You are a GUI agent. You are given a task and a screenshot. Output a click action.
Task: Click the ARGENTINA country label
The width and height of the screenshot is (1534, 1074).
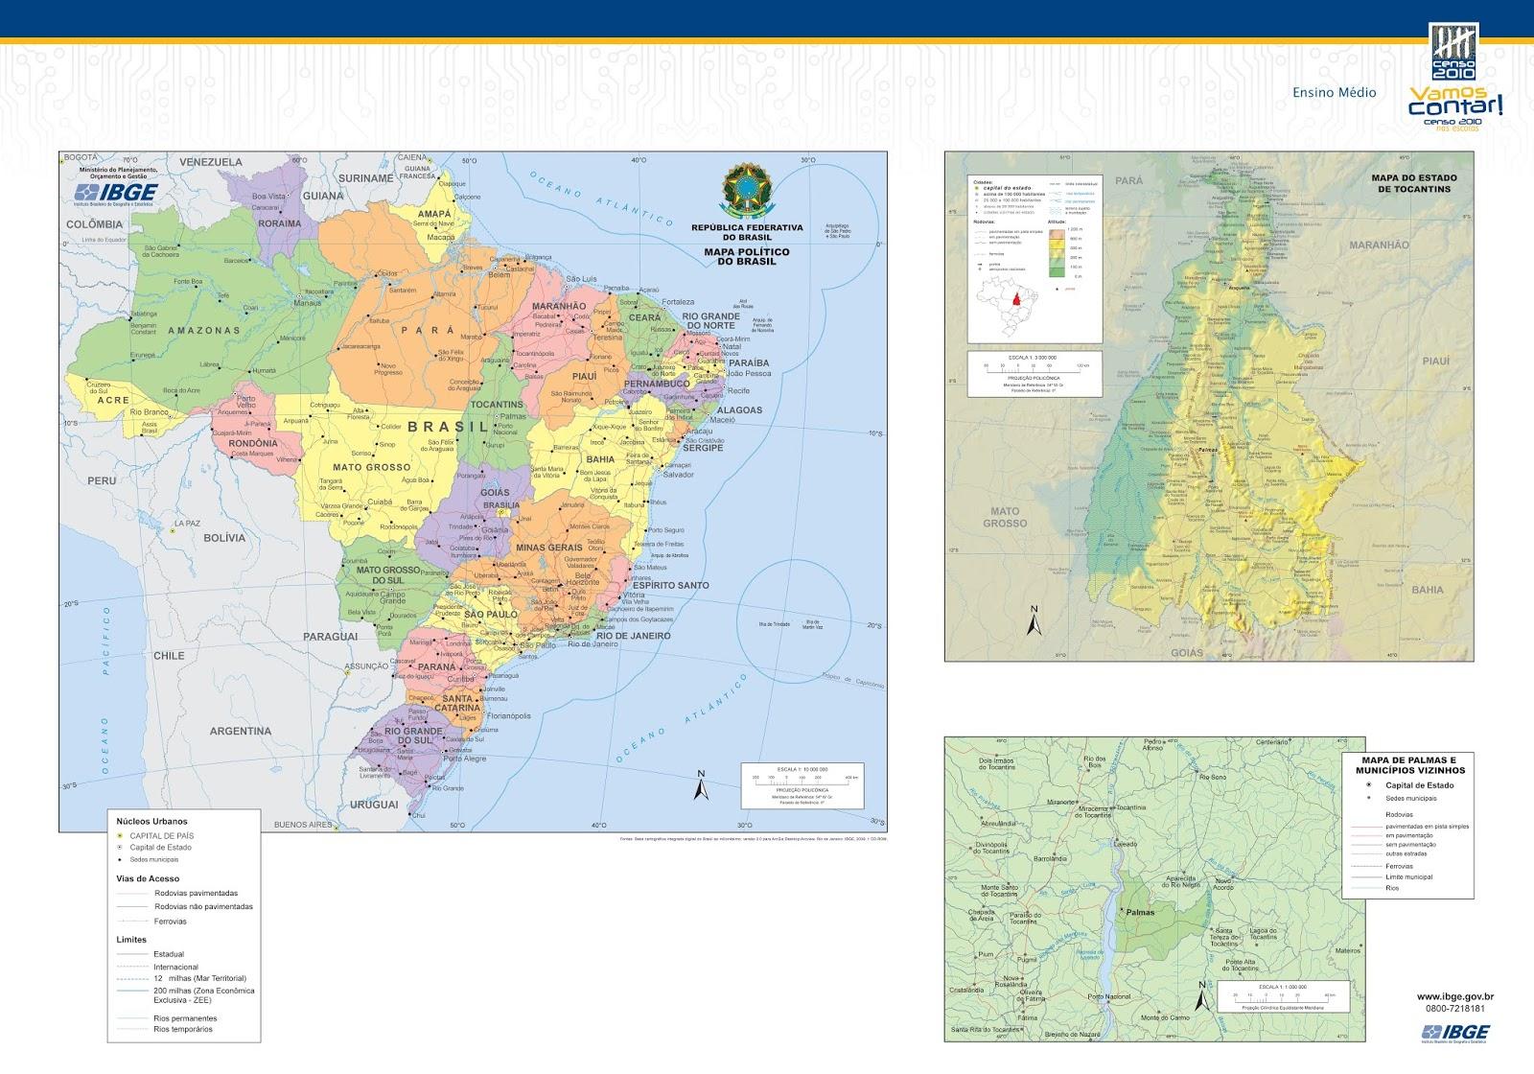(241, 731)
